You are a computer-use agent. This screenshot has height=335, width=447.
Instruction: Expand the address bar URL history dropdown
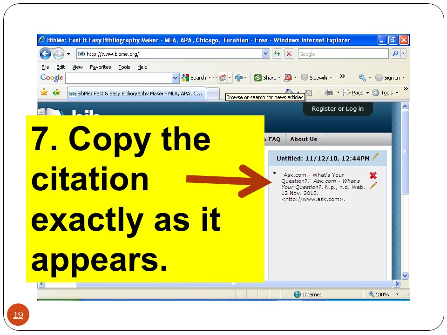266,54
